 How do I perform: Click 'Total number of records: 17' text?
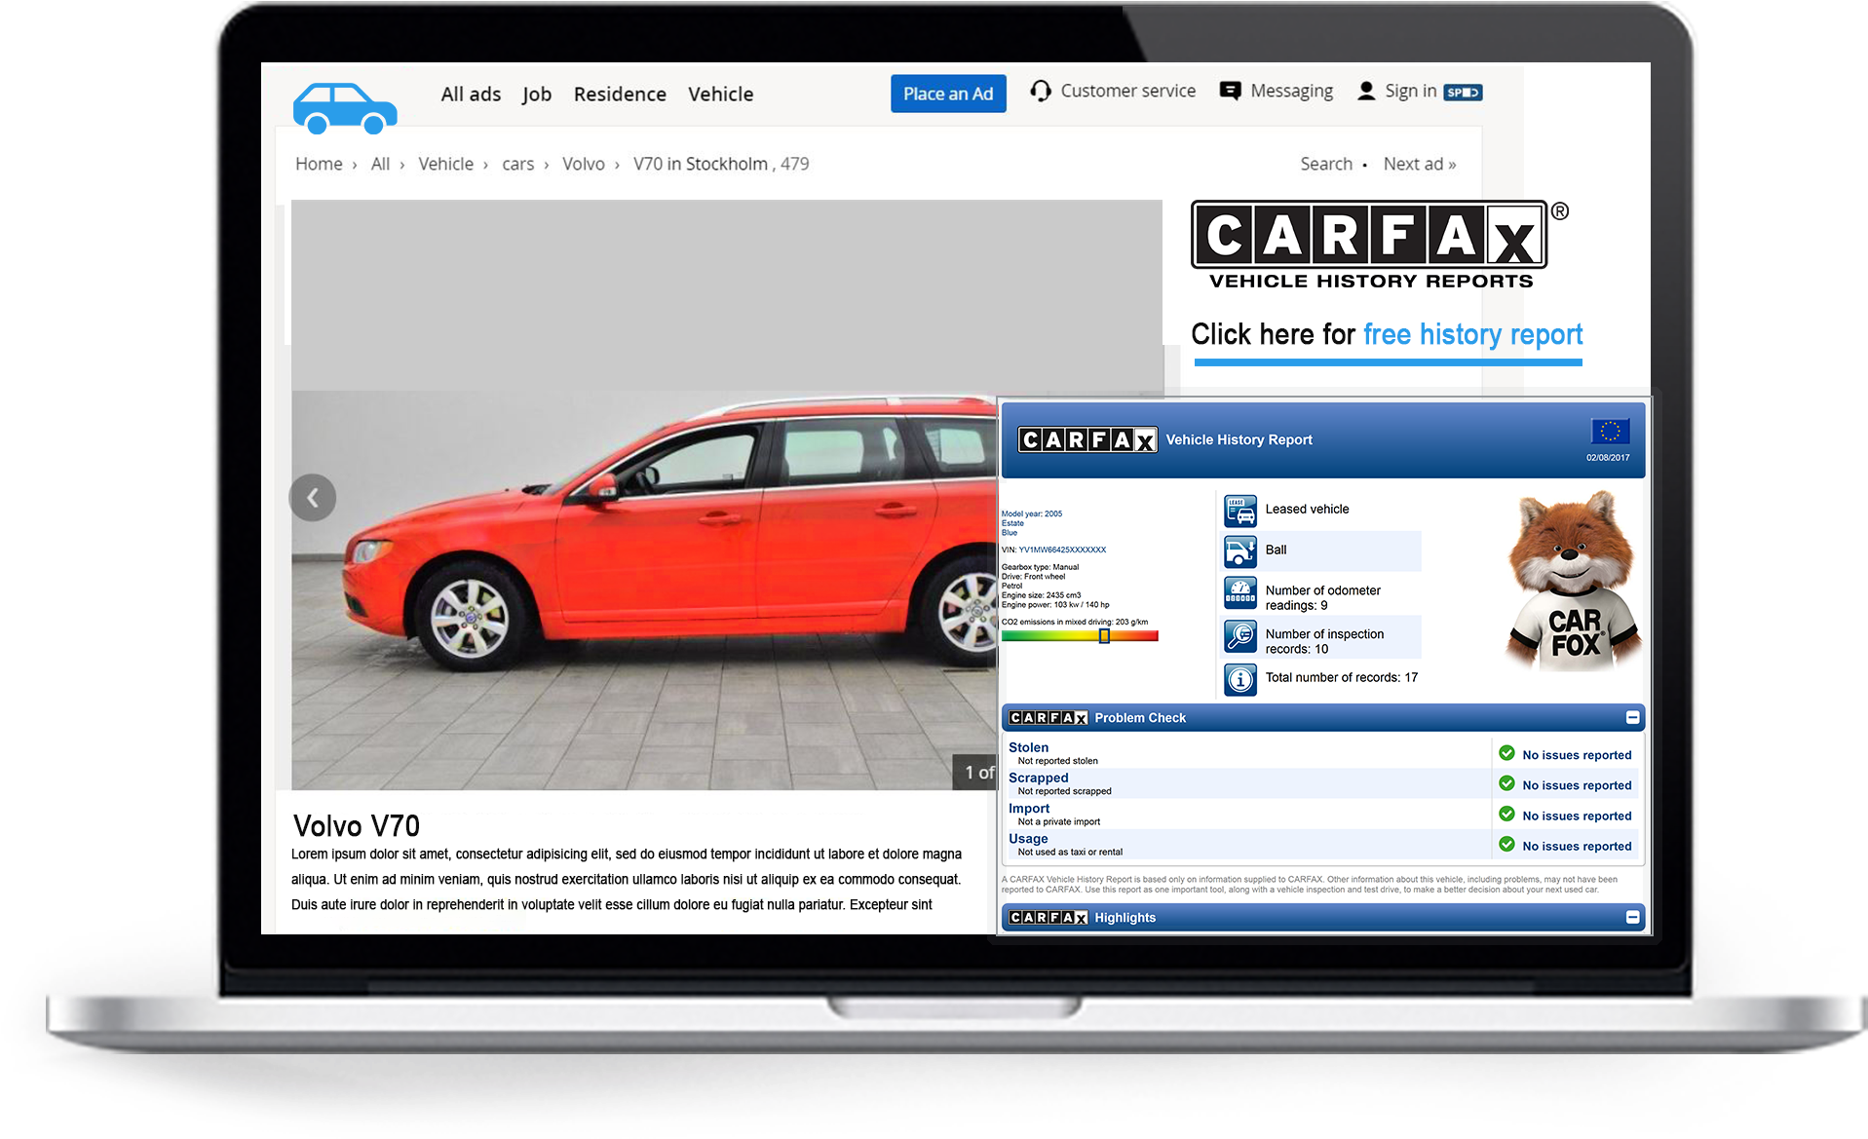click(x=1342, y=678)
